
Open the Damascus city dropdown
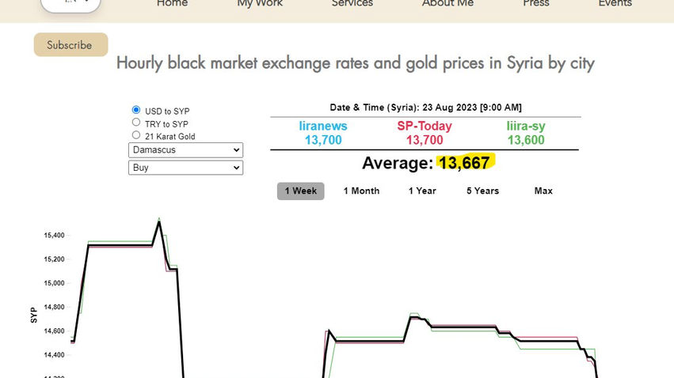point(185,150)
